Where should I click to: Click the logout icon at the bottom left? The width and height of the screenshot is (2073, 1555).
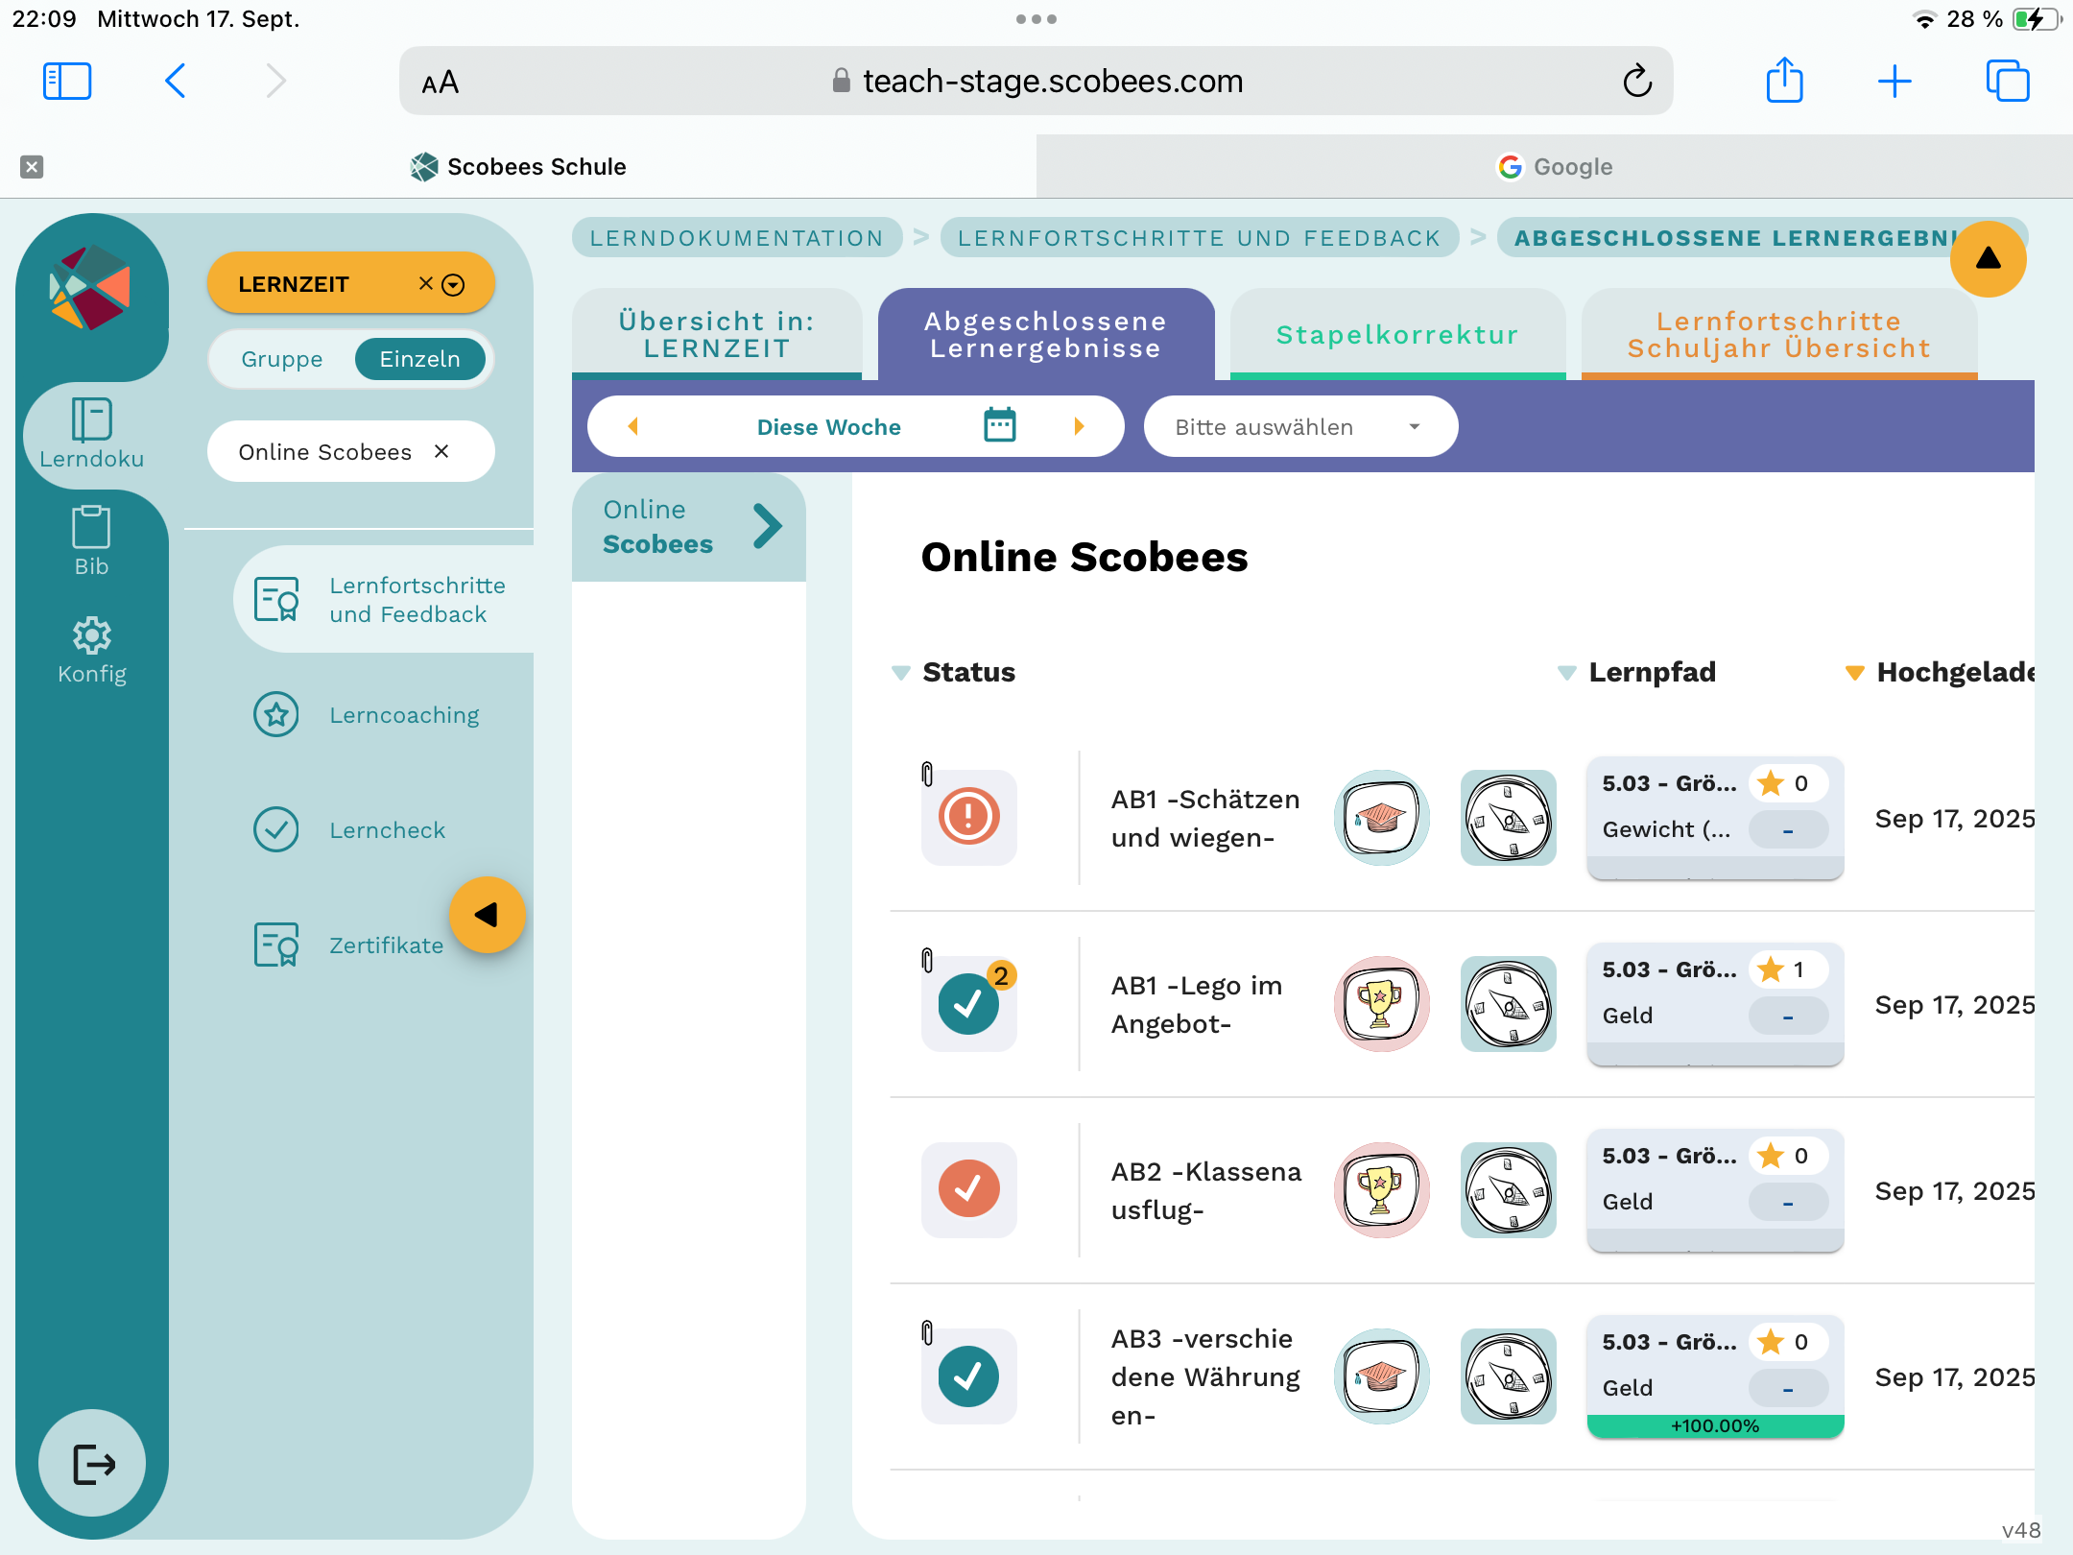[93, 1463]
